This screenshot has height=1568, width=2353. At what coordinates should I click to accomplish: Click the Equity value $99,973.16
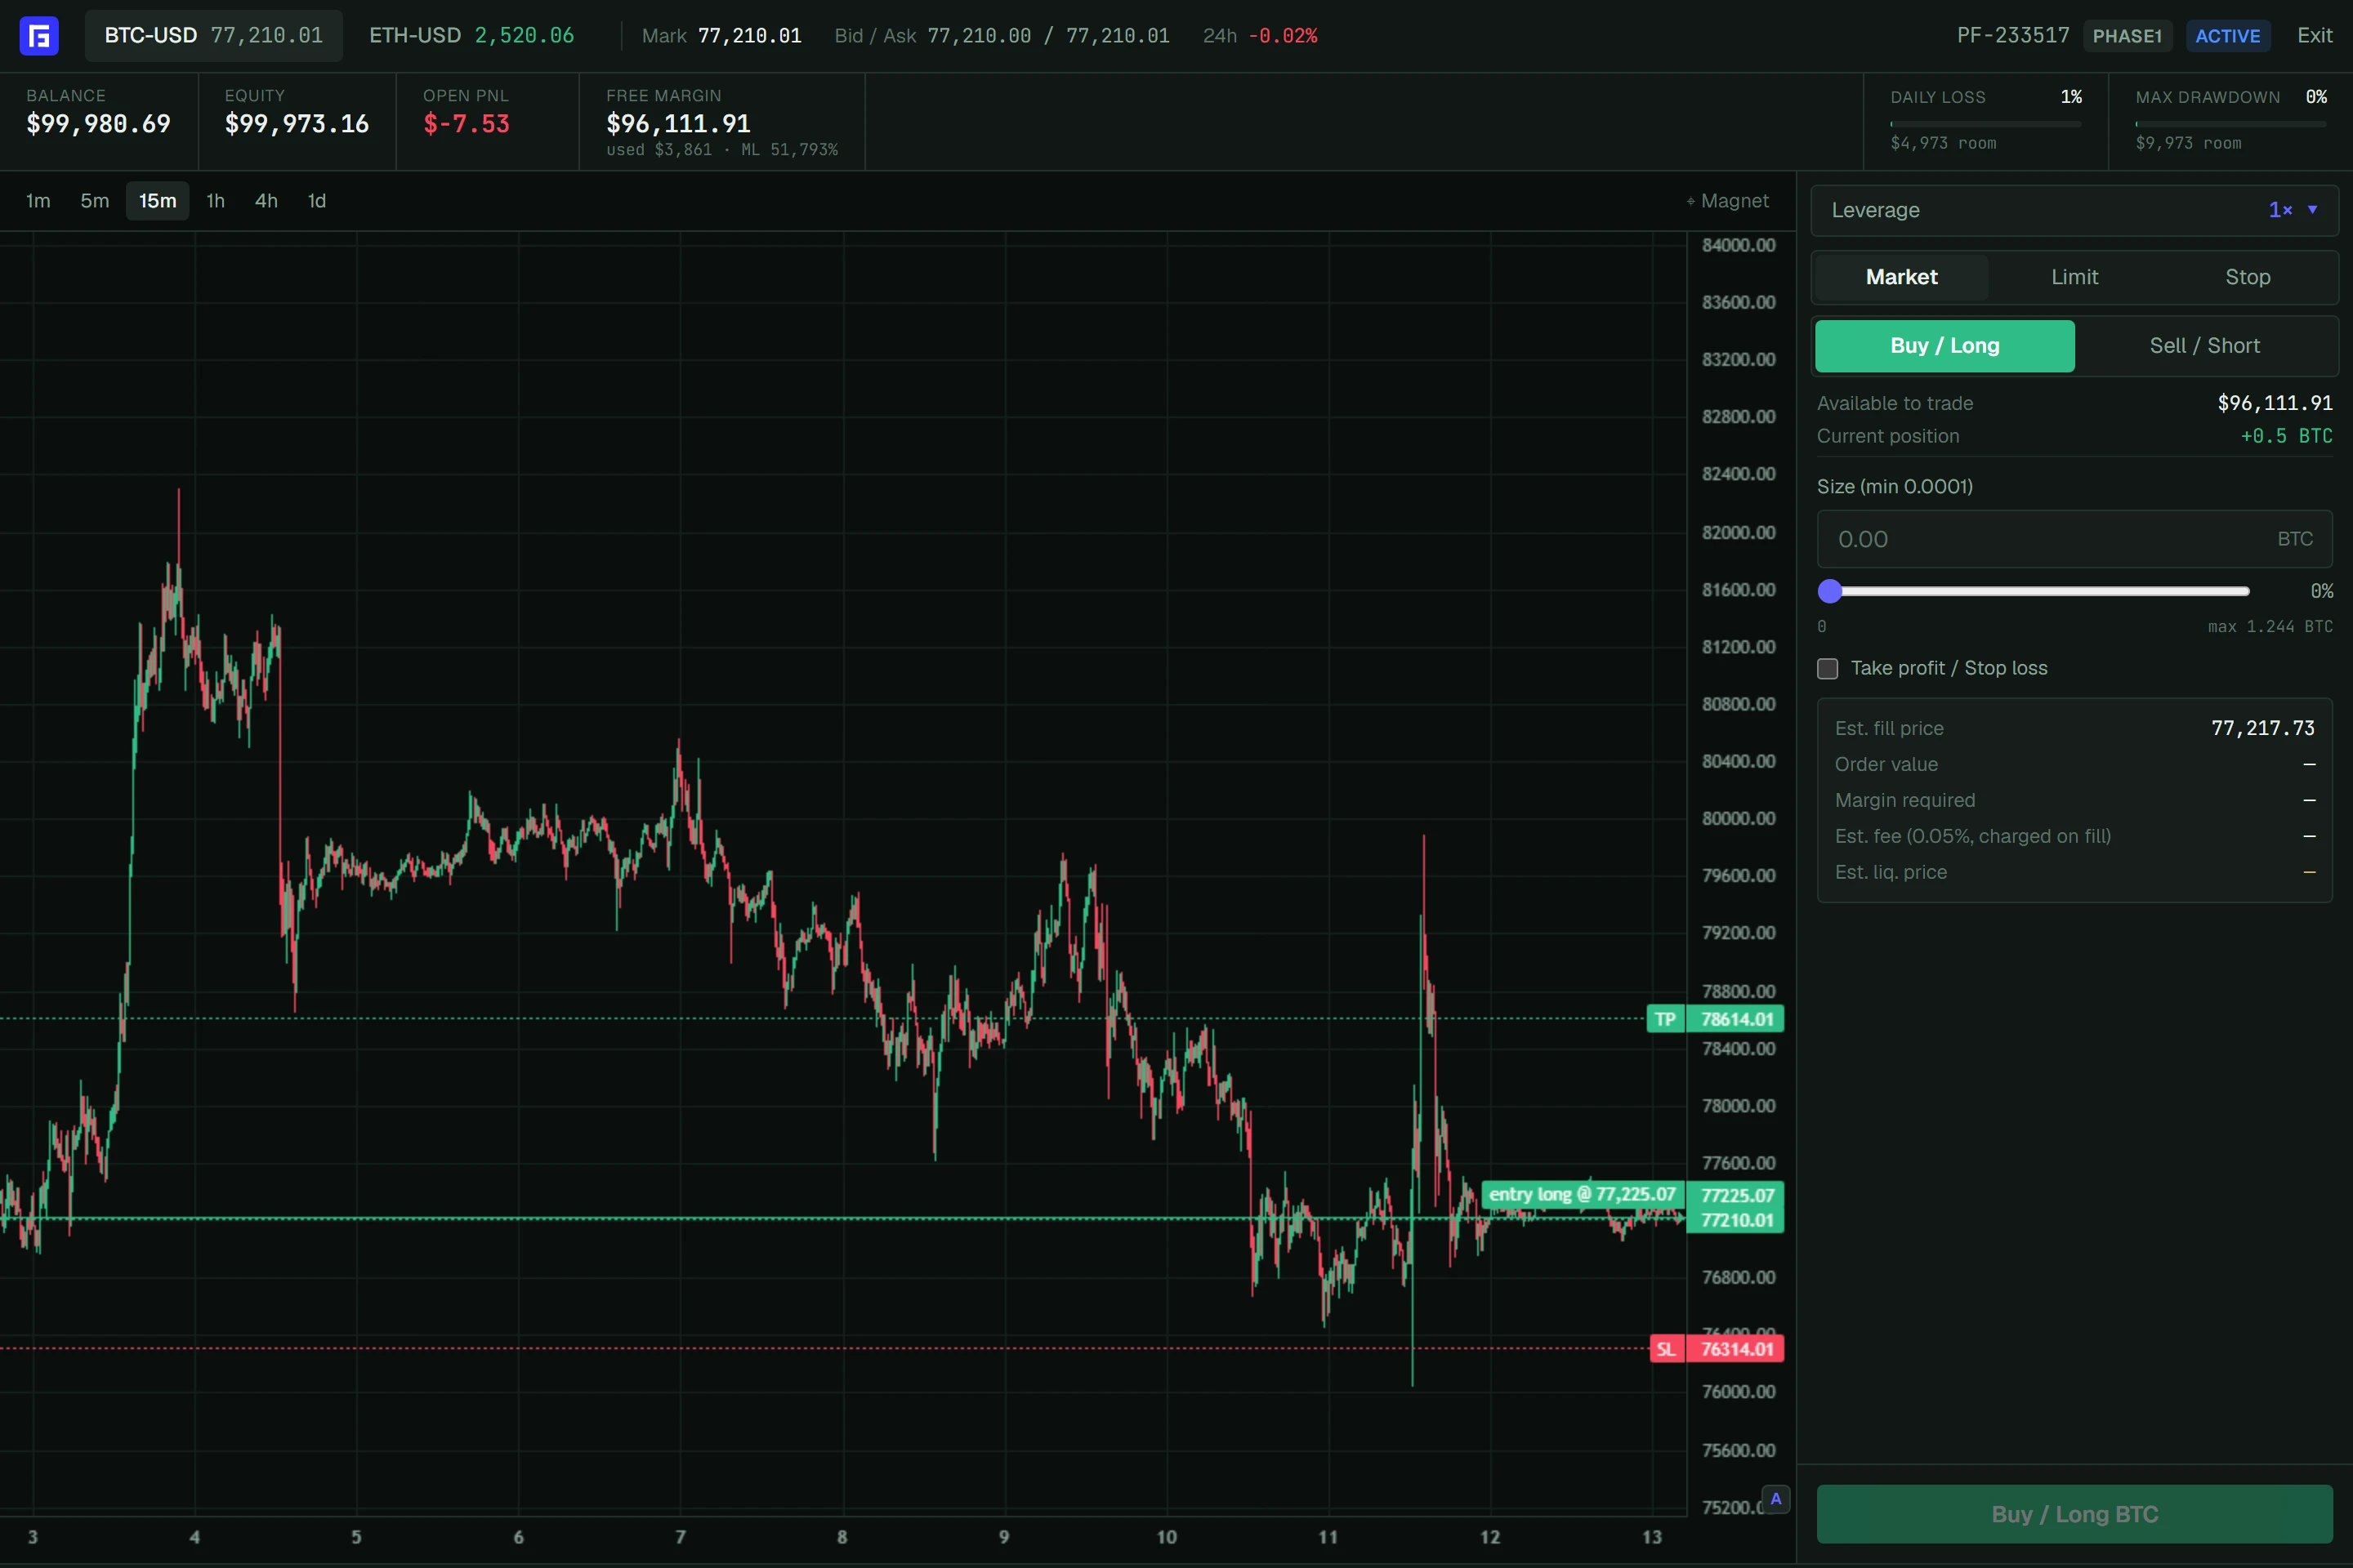pos(297,124)
